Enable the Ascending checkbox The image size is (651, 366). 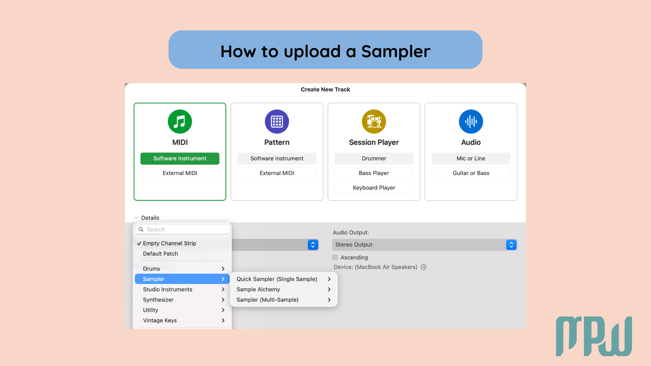[335, 257]
